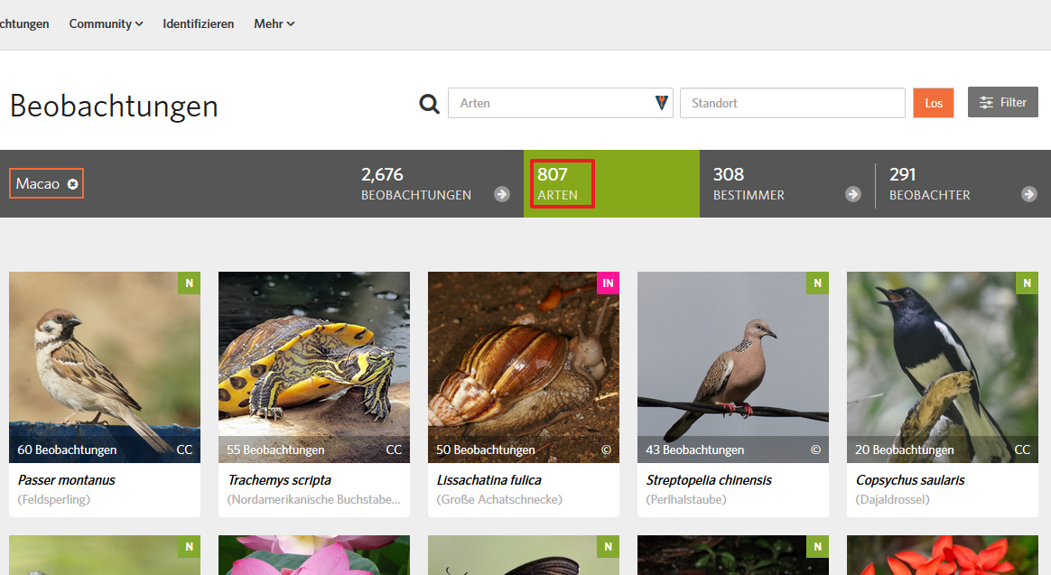
Task: Click the '20 Beobachtungen' count text
Action: click(x=904, y=450)
